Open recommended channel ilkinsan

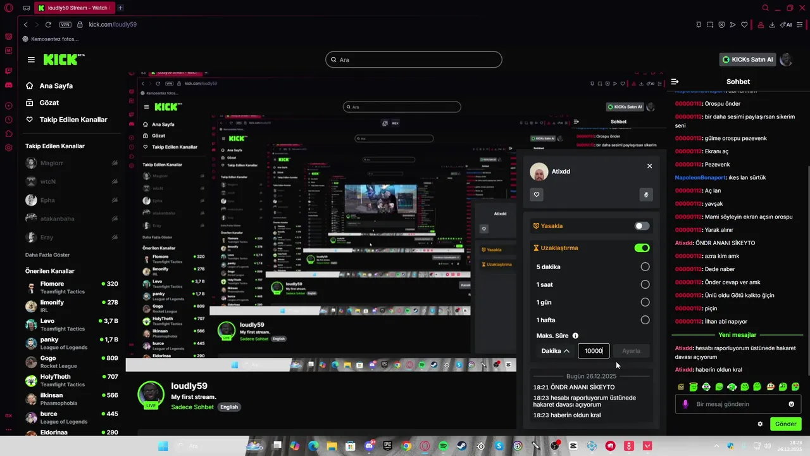73,399
